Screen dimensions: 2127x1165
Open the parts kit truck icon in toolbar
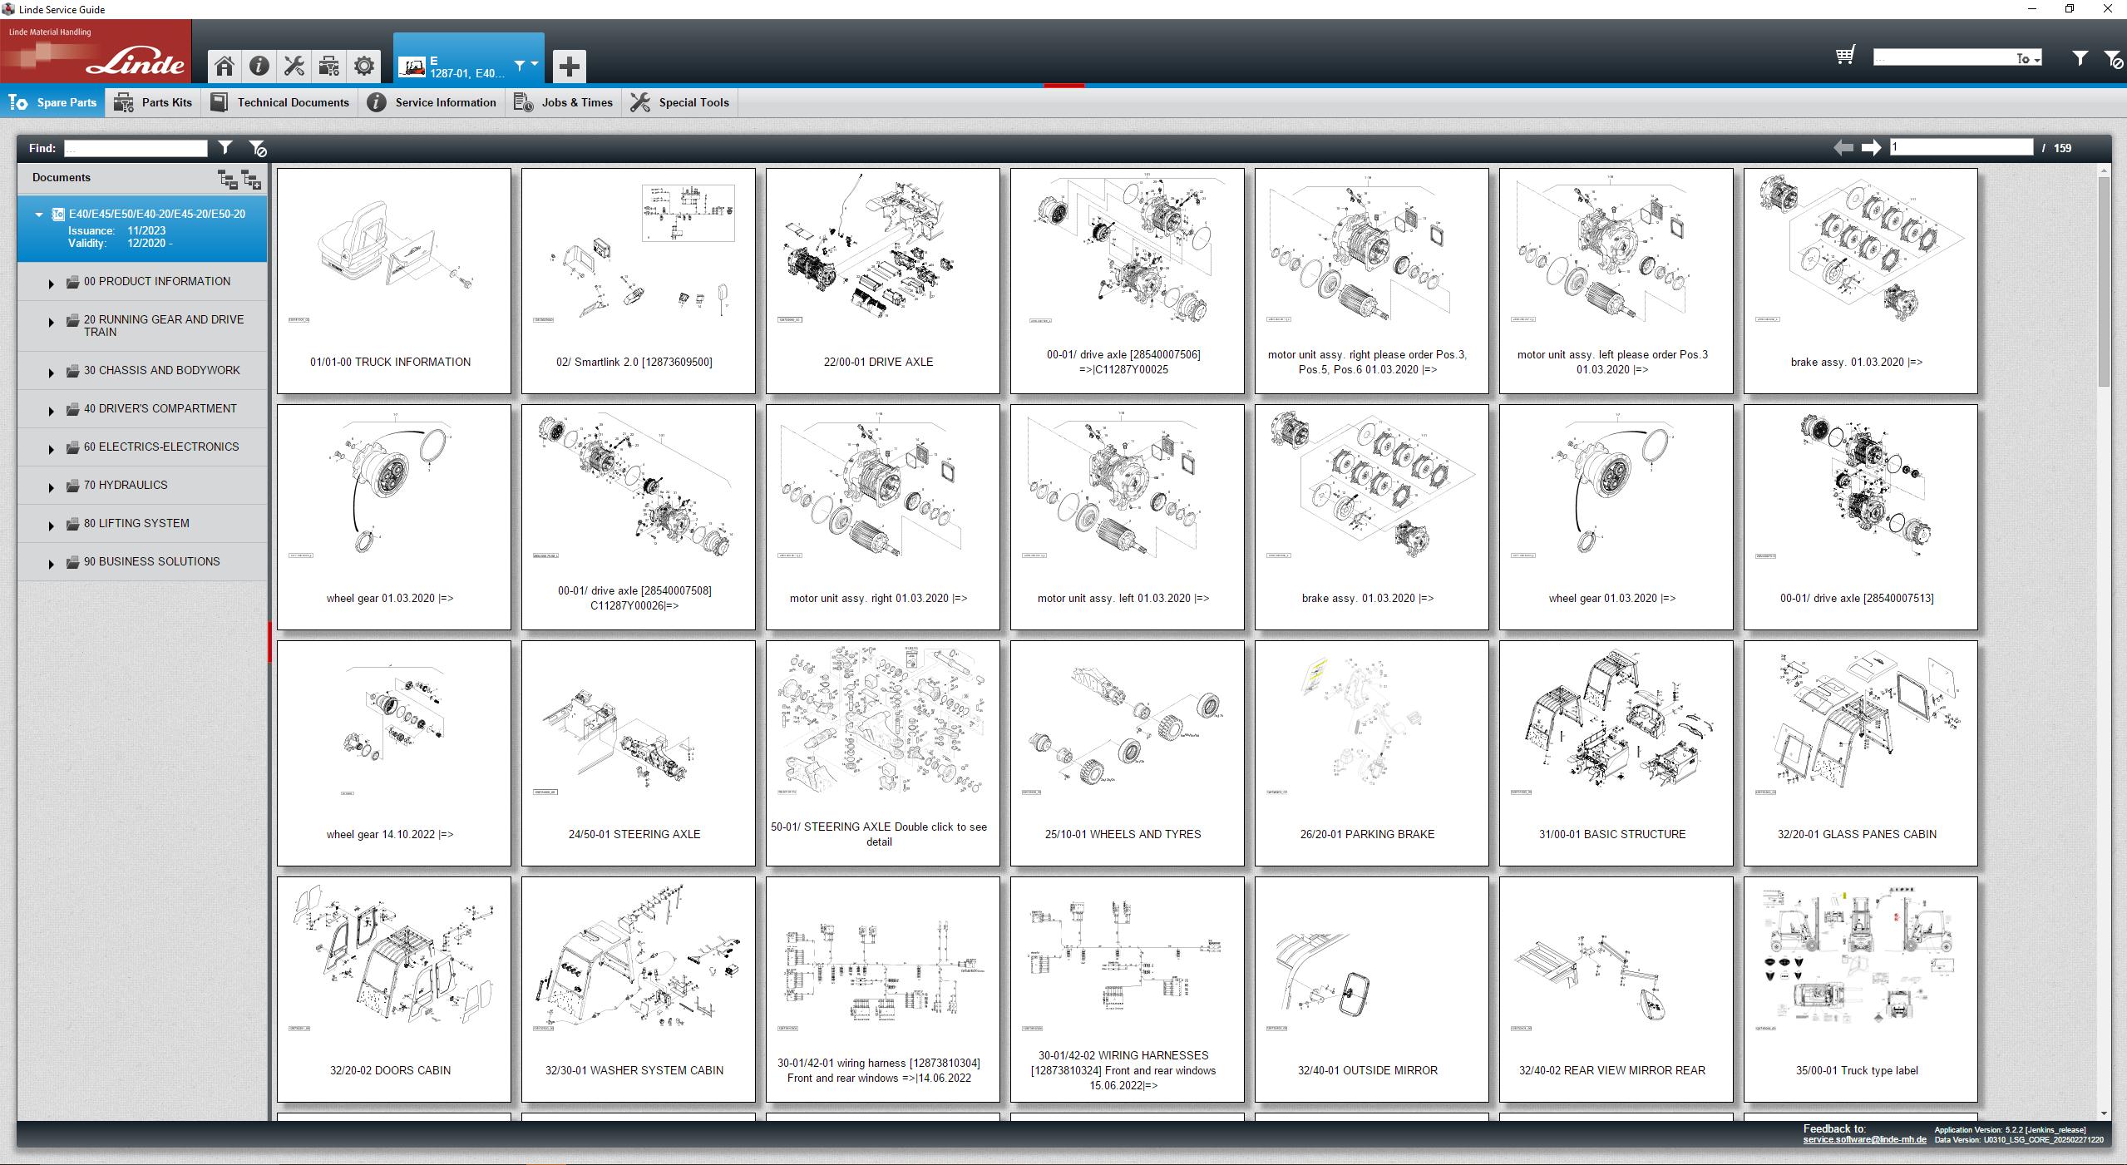[328, 66]
